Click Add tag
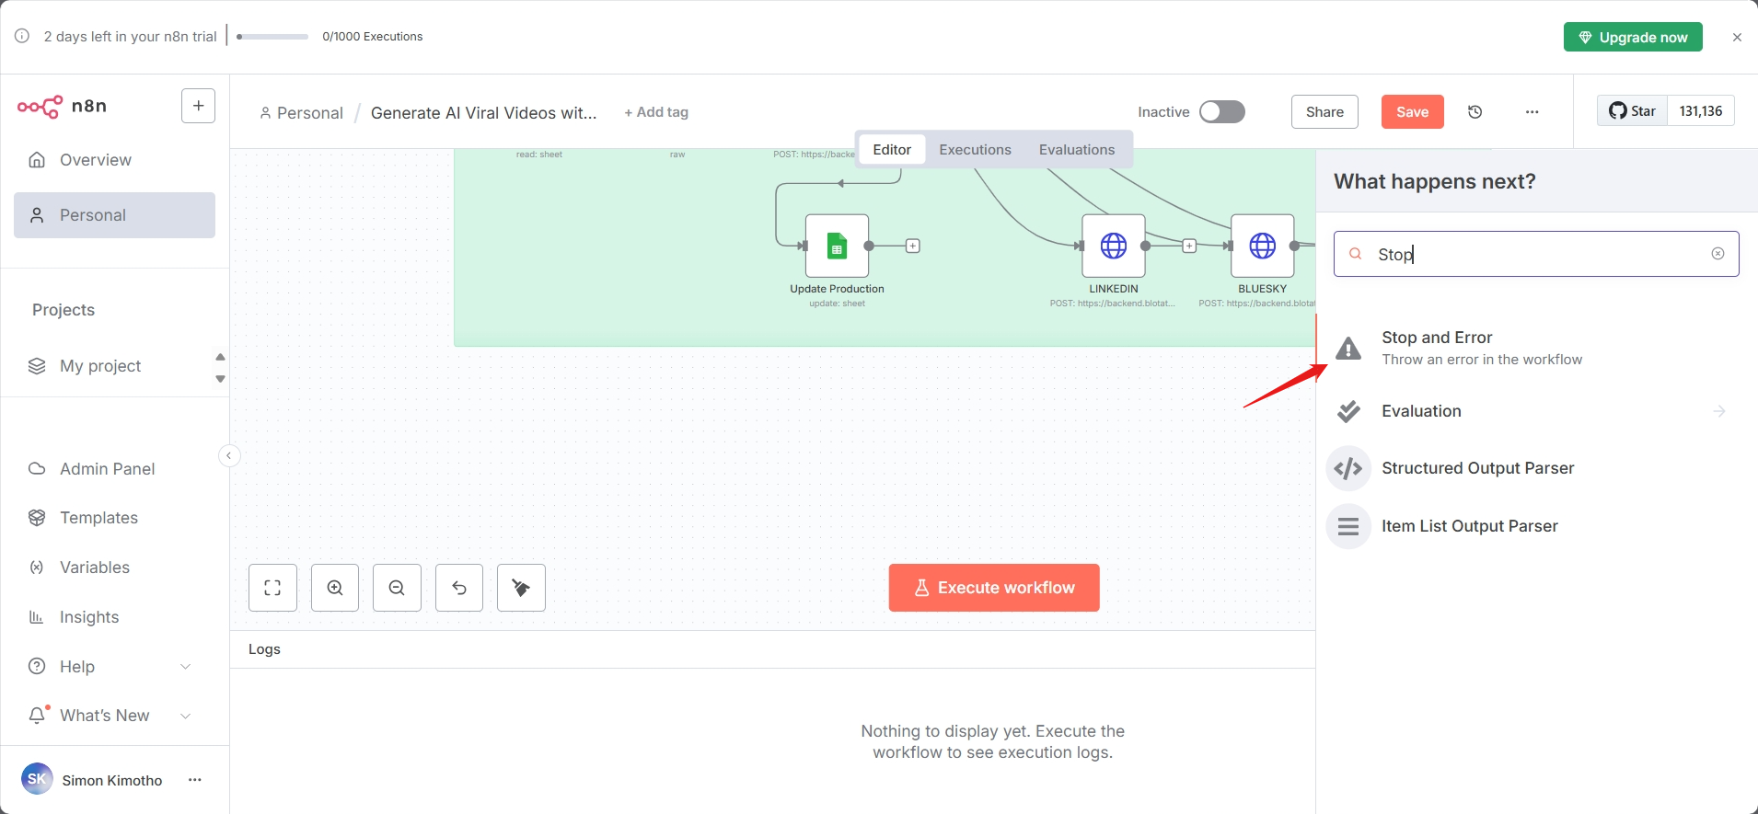1758x814 pixels. 656,112
